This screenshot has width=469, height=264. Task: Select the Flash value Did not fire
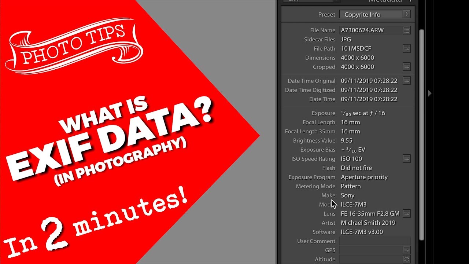click(356, 168)
